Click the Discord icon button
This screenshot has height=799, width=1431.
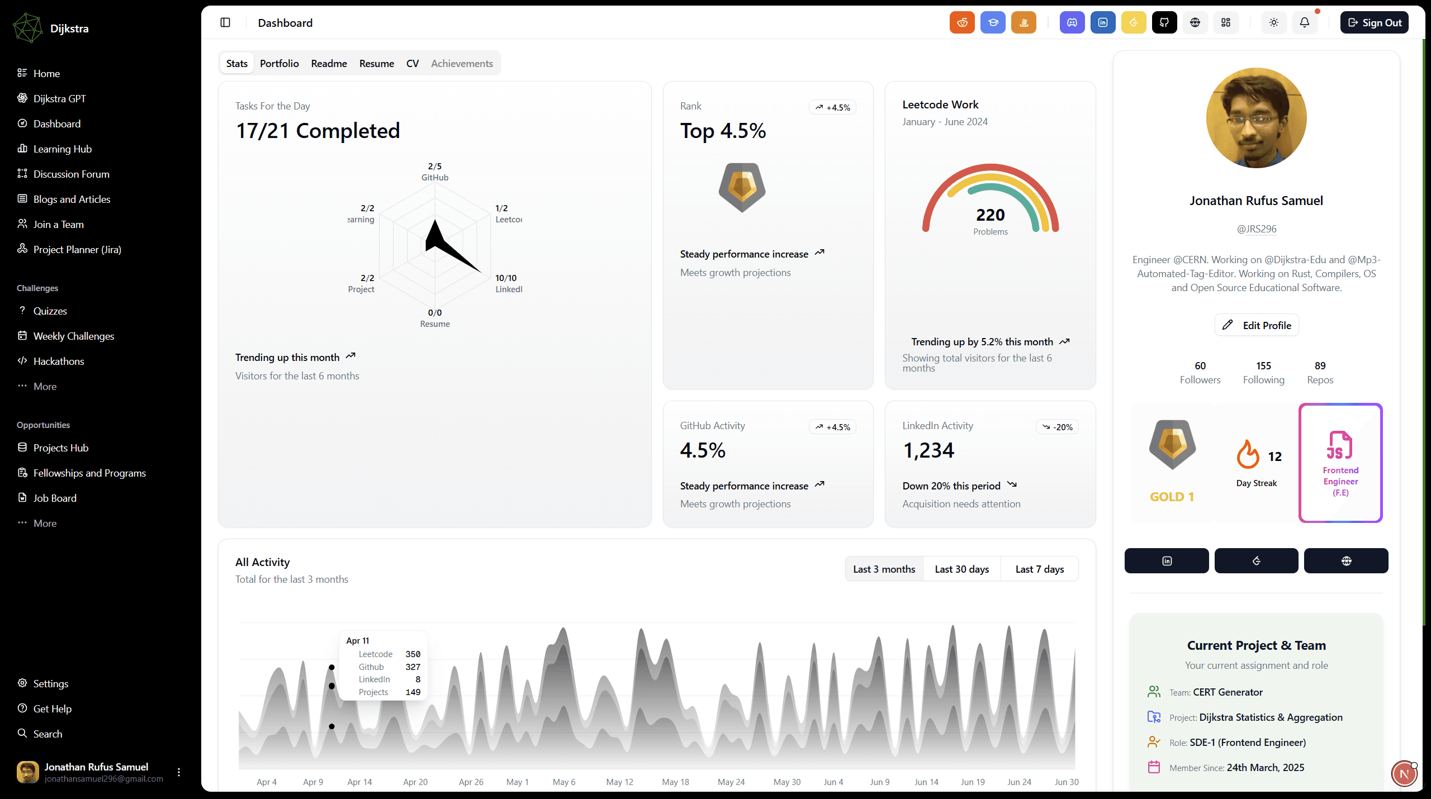point(1072,22)
